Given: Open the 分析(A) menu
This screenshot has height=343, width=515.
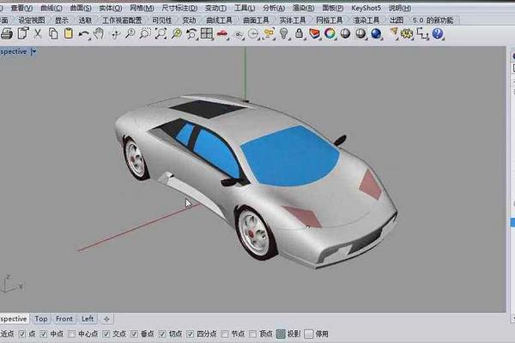Looking at the screenshot, I should [x=274, y=8].
